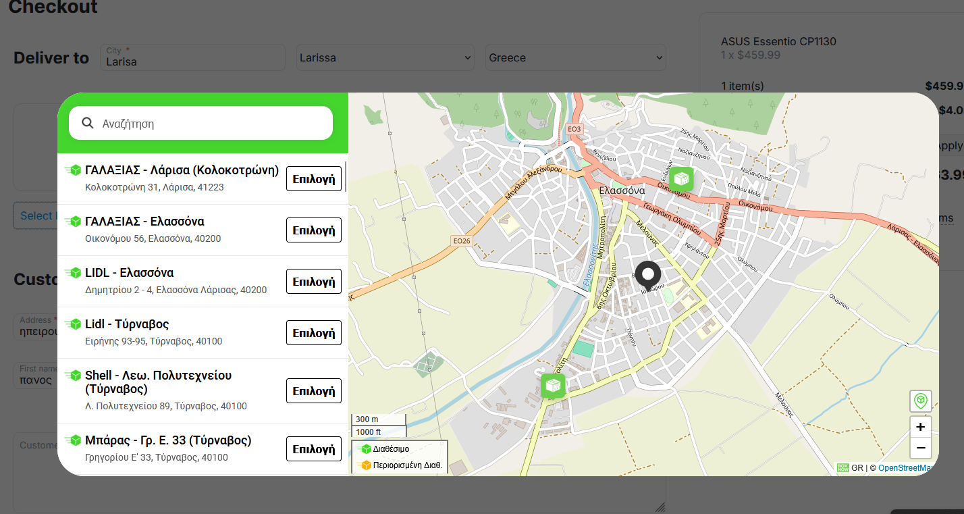Click the title ΓΑΛΑΞΙΑΣ - Ελασσόνα
The height and width of the screenshot is (514, 964).
[144, 222]
